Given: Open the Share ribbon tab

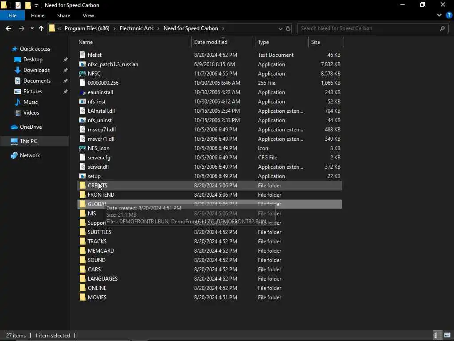Looking at the screenshot, I should 63,16.
